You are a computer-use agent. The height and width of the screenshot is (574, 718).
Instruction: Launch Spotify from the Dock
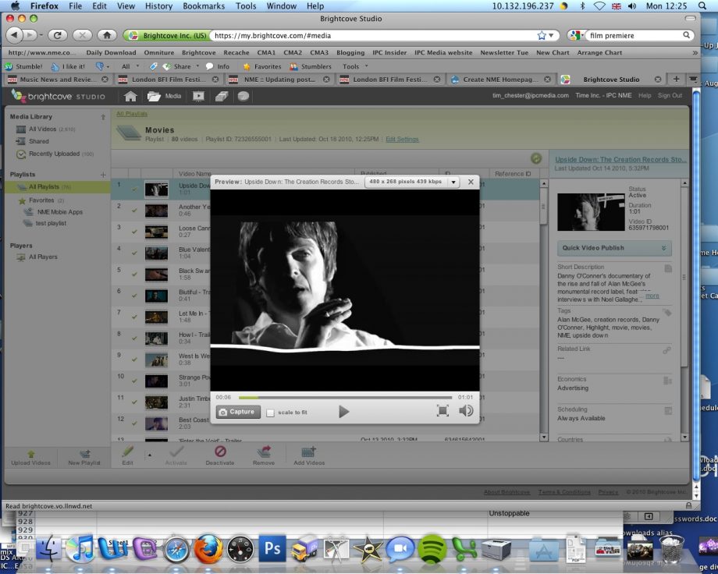pyautogui.click(x=432, y=549)
